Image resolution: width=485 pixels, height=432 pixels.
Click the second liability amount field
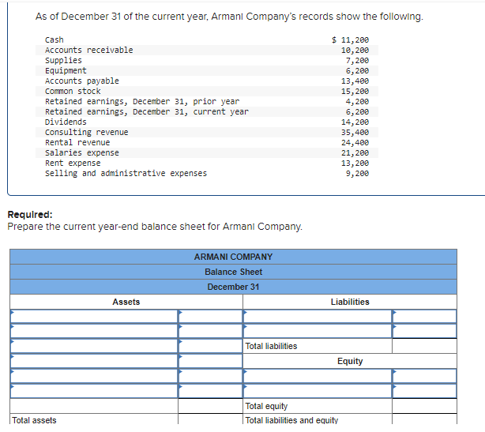(x=424, y=331)
